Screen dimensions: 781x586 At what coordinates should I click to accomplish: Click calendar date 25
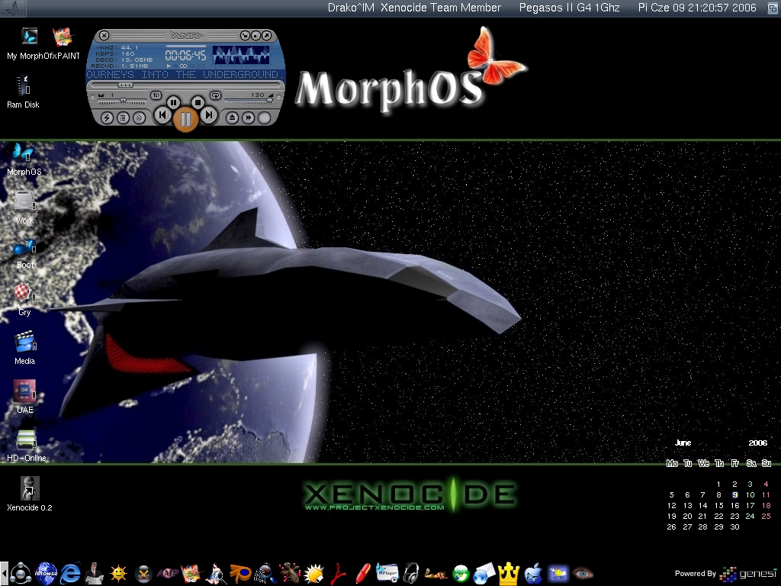click(766, 517)
